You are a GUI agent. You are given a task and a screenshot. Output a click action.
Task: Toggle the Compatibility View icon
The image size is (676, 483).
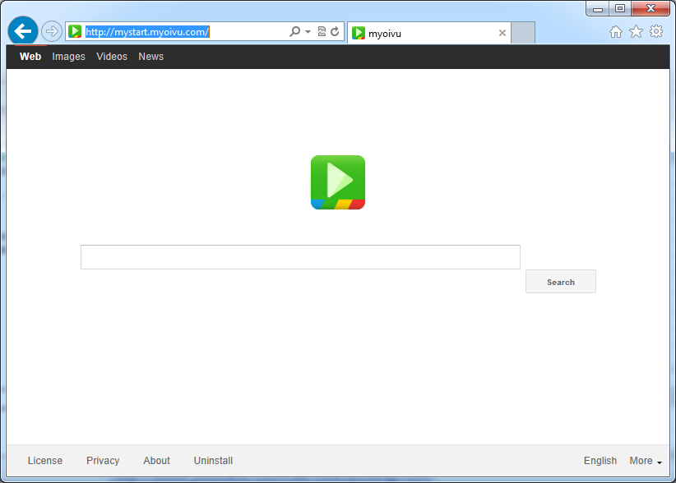click(x=322, y=31)
